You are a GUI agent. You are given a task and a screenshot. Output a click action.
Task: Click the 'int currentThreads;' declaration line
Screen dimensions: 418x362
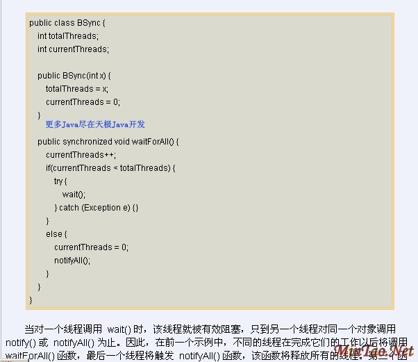(x=73, y=49)
